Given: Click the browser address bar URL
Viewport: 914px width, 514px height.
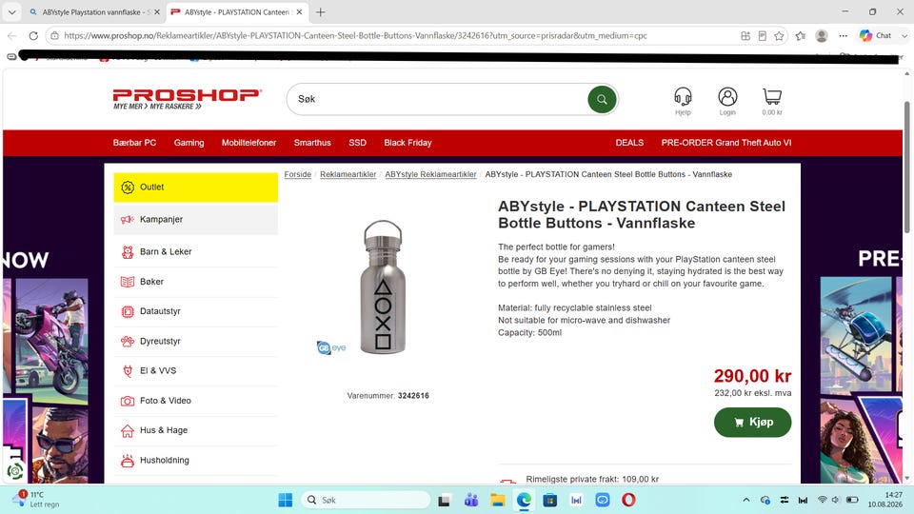Looking at the screenshot, I should point(355,35).
